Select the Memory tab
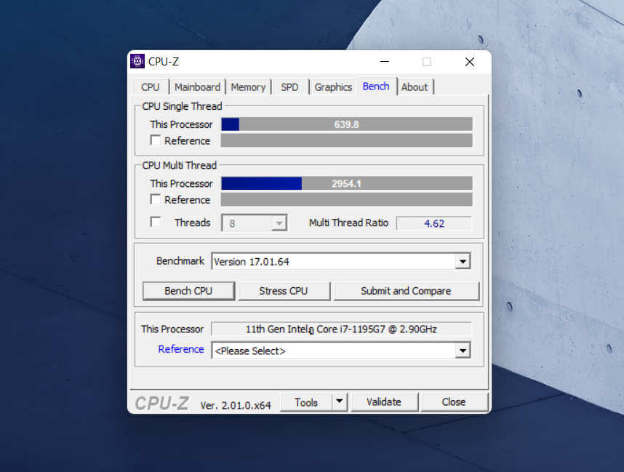This screenshot has width=624, height=472. (x=248, y=87)
